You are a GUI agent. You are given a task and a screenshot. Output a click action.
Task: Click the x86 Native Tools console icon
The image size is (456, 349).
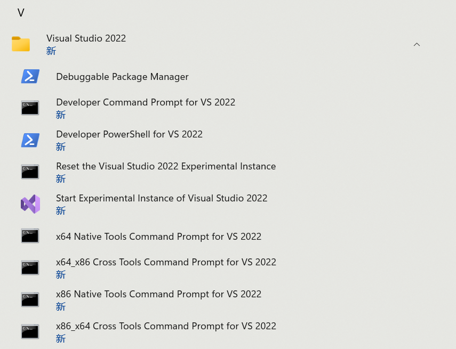pyautogui.click(x=30, y=299)
